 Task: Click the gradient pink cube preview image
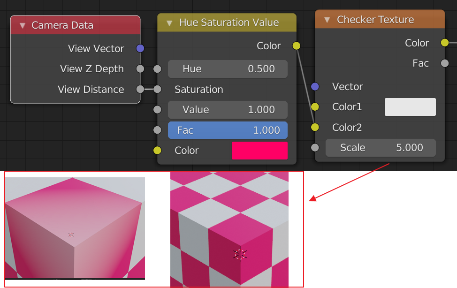click(x=75, y=227)
